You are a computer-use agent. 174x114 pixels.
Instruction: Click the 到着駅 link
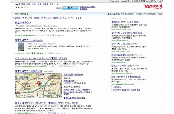(x=74, y=83)
